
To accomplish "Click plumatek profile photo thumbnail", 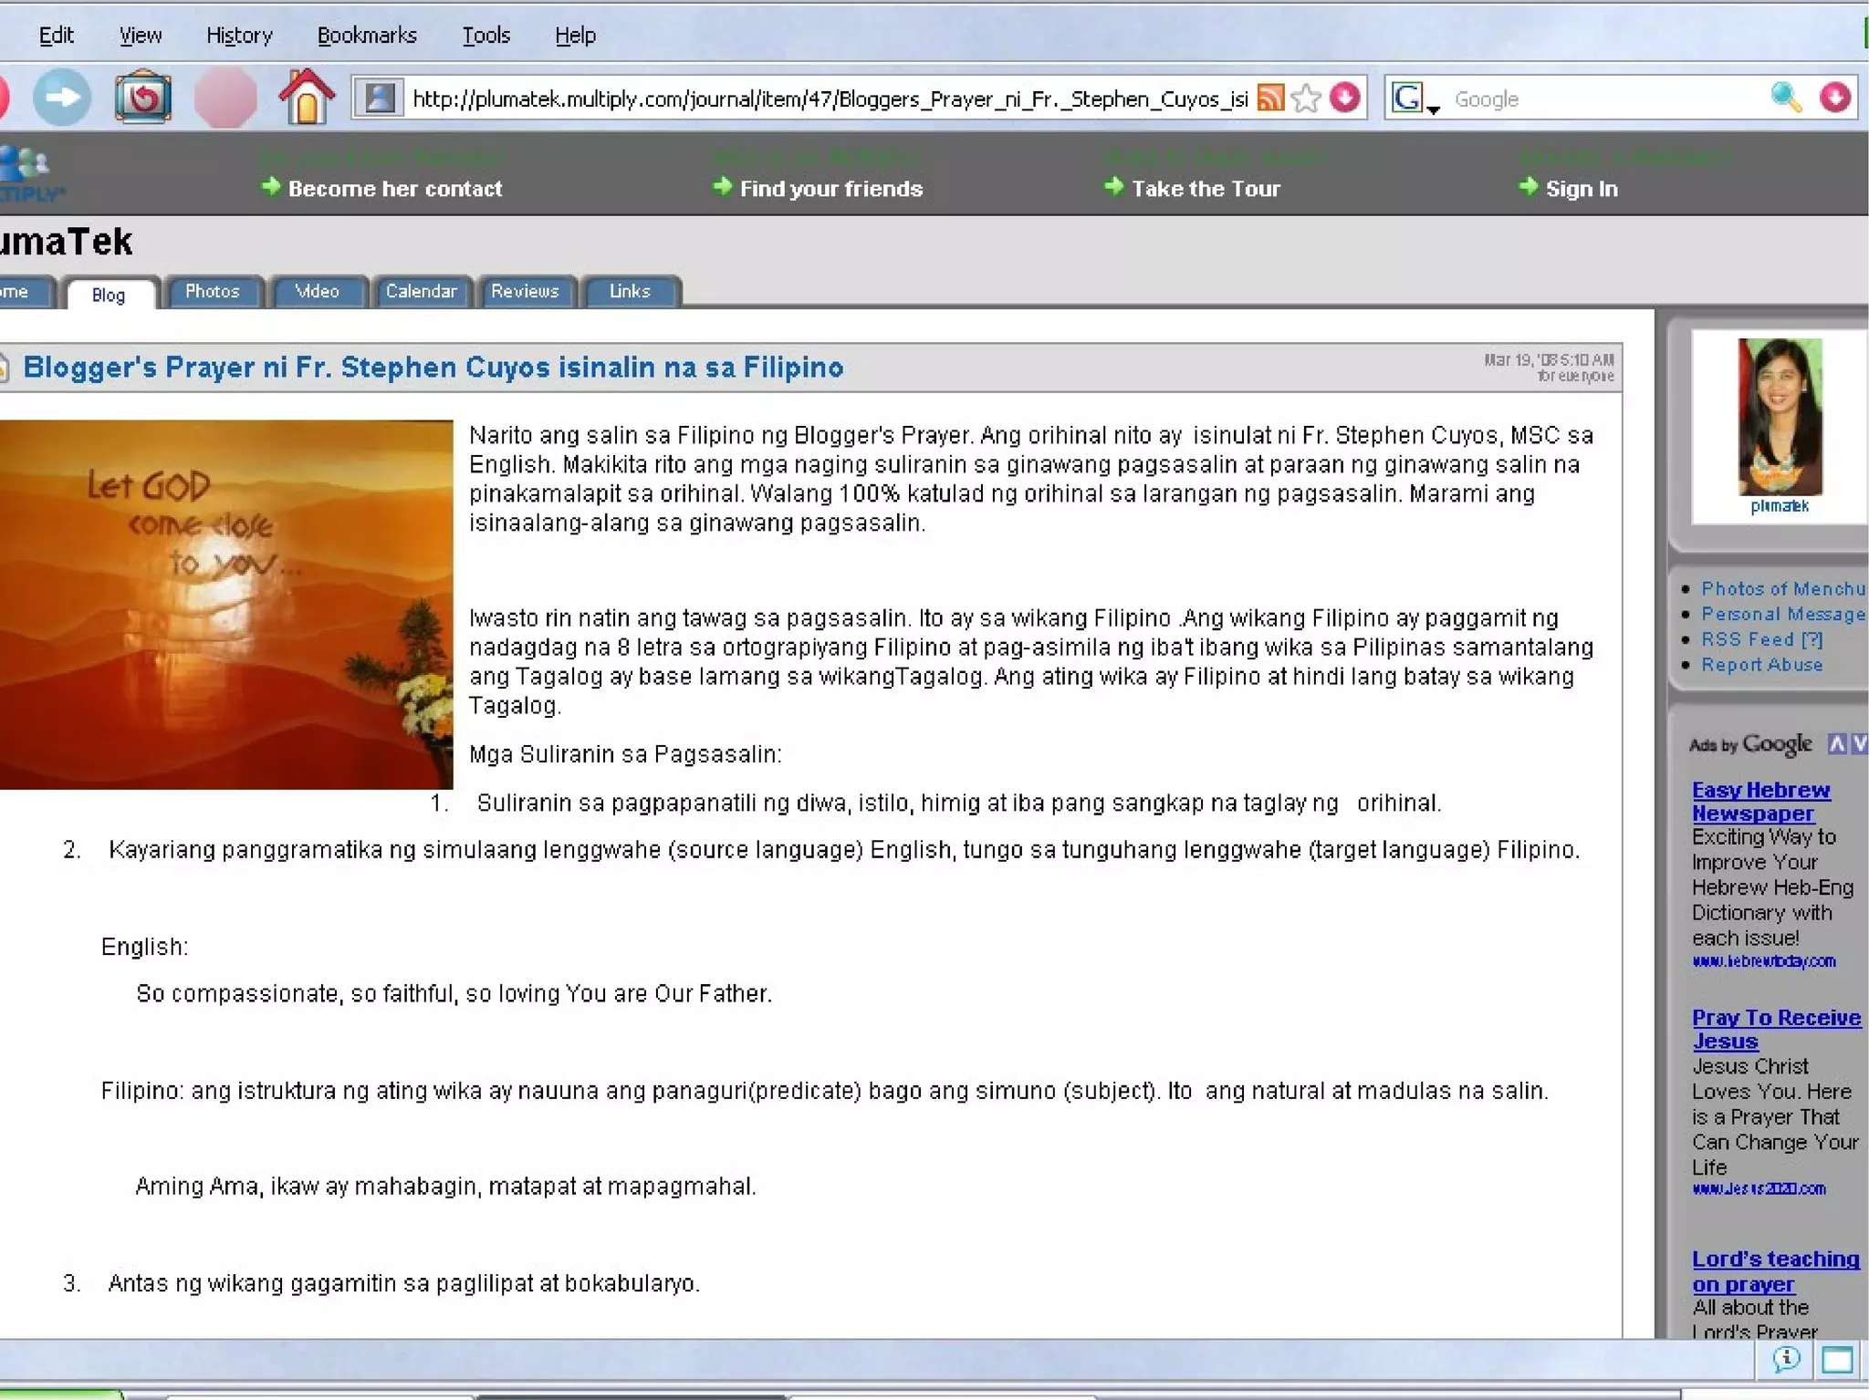I will point(1779,417).
